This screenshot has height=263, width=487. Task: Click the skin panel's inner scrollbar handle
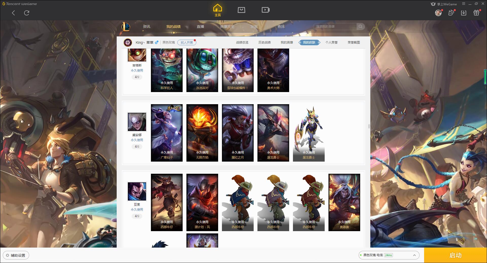(369, 126)
